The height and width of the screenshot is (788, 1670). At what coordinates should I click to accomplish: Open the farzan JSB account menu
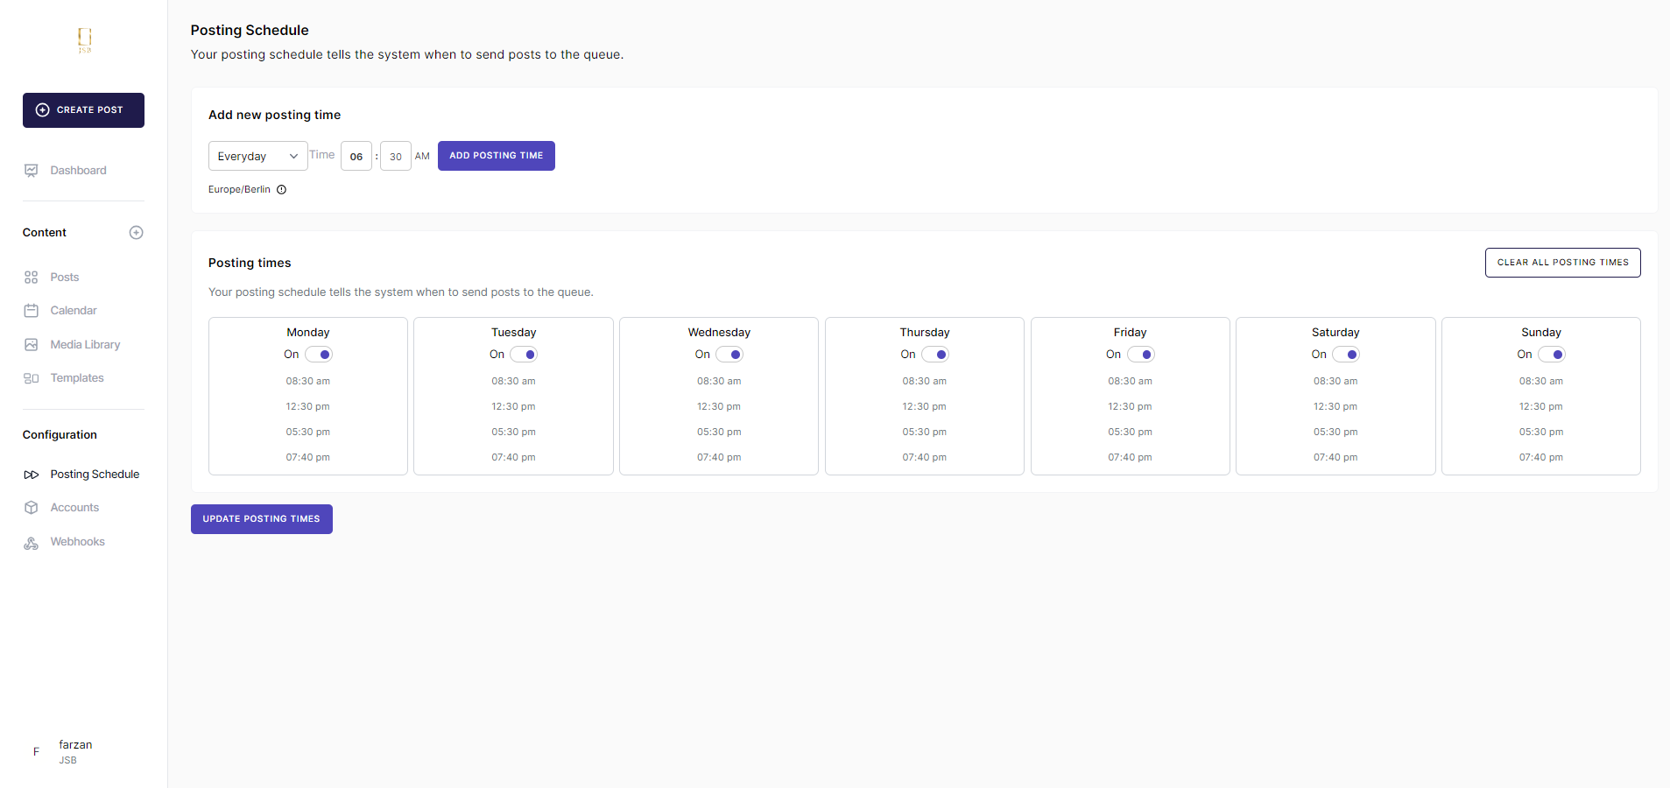tap(74, 751)
